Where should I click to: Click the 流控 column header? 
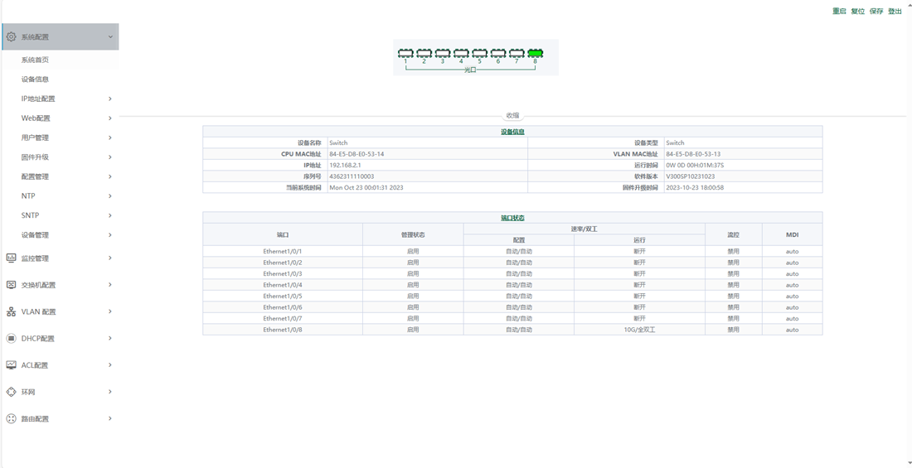(x=734, y=235)
